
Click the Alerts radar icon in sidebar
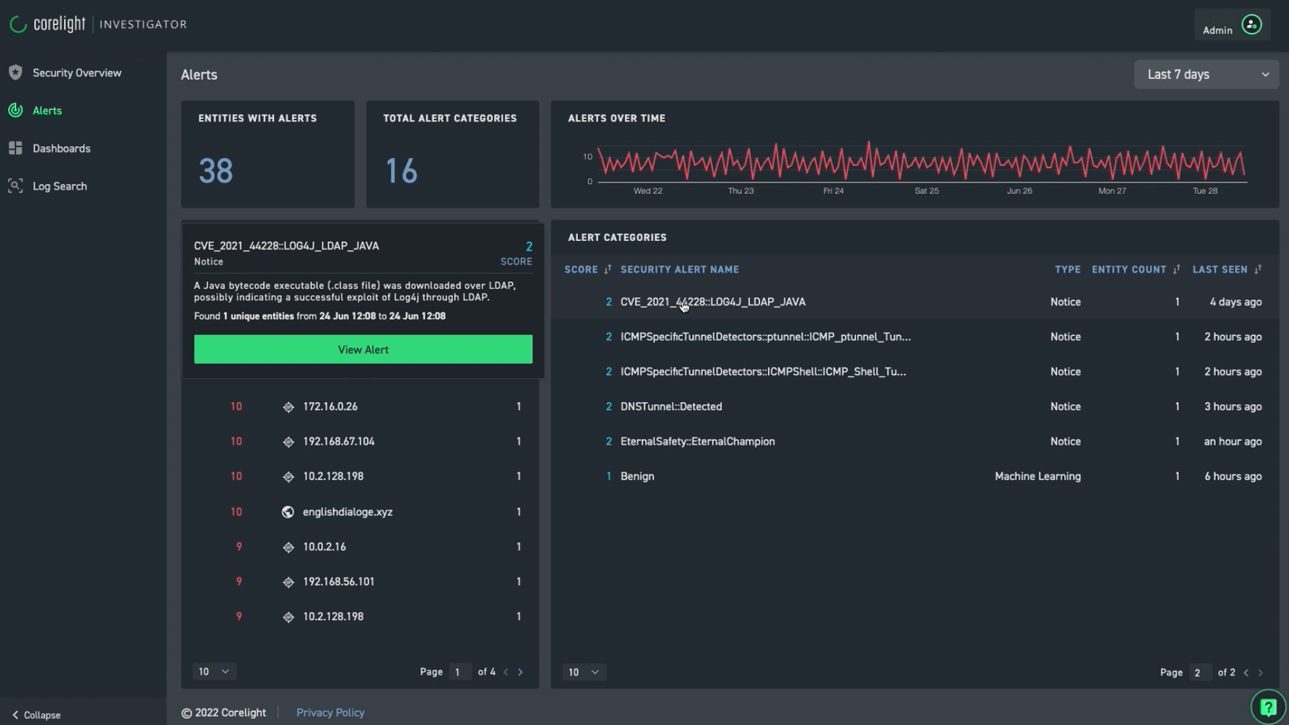(15, 110)
